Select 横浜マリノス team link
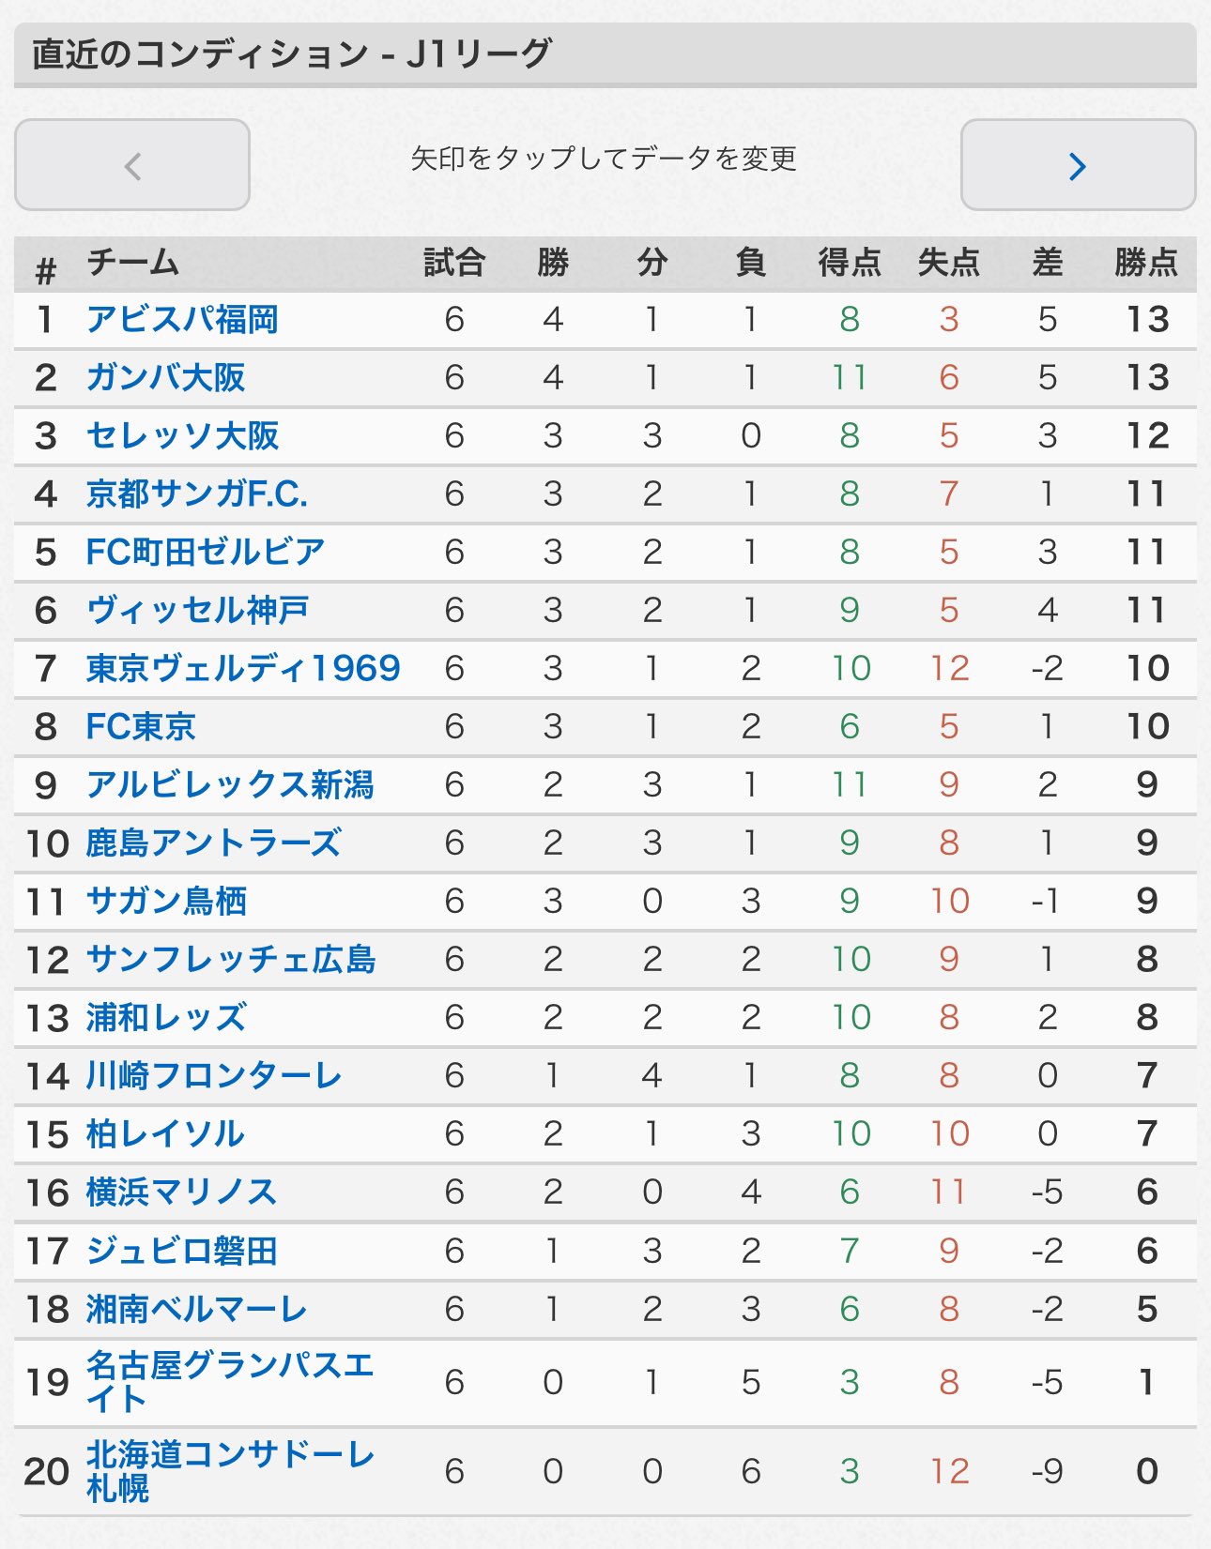 [x=181, y=1192]
